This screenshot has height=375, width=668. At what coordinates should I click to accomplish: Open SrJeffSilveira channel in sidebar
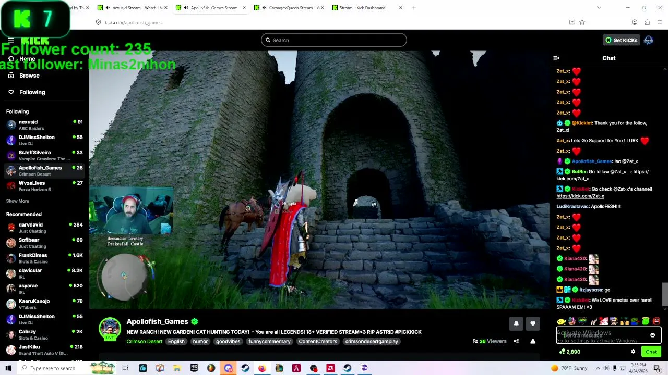click(x=44, y=155)
